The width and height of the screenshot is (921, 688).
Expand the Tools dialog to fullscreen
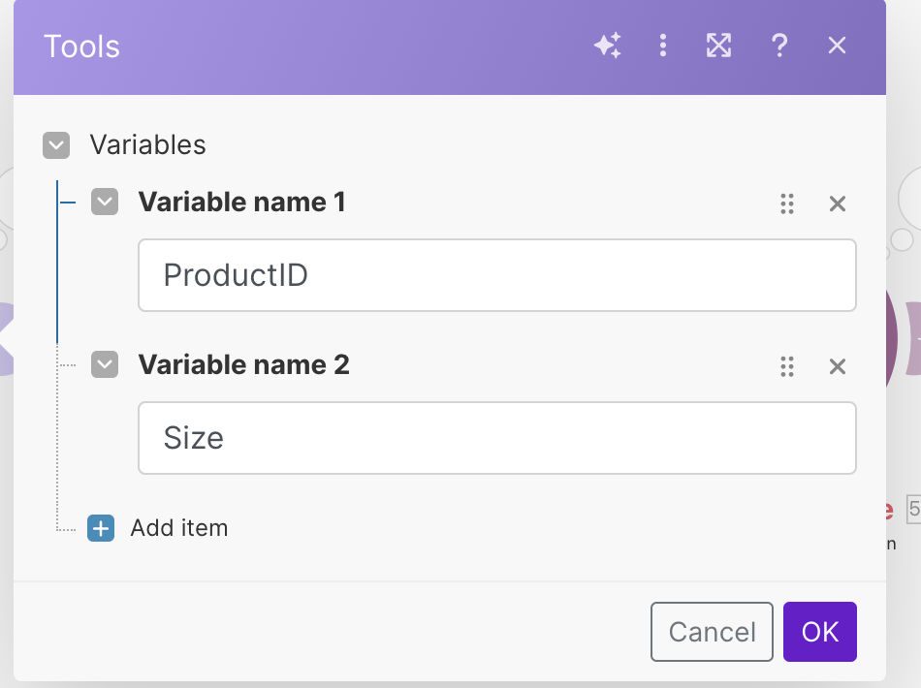718,46
